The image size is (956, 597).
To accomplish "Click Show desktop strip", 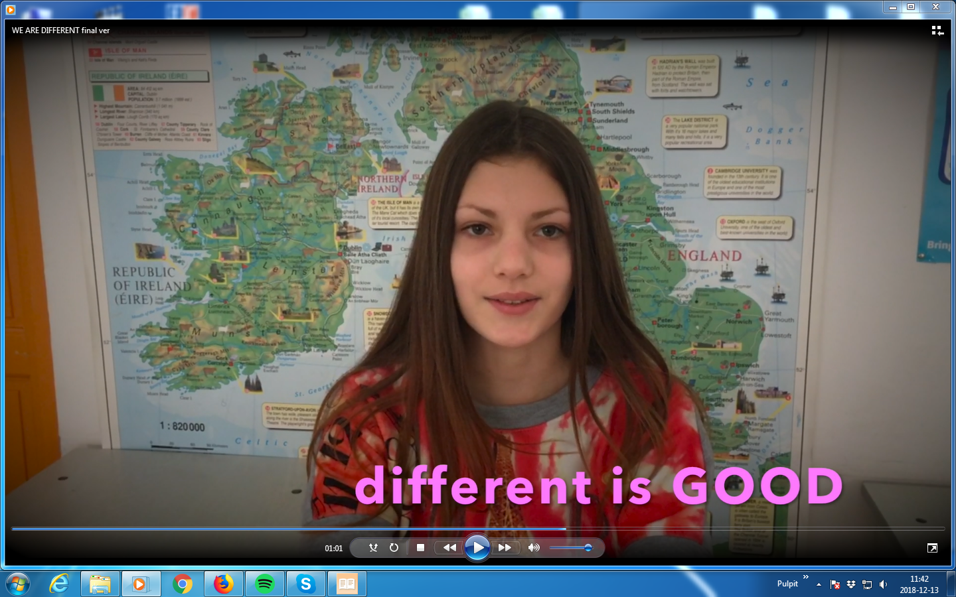I will tap(951, 584).
